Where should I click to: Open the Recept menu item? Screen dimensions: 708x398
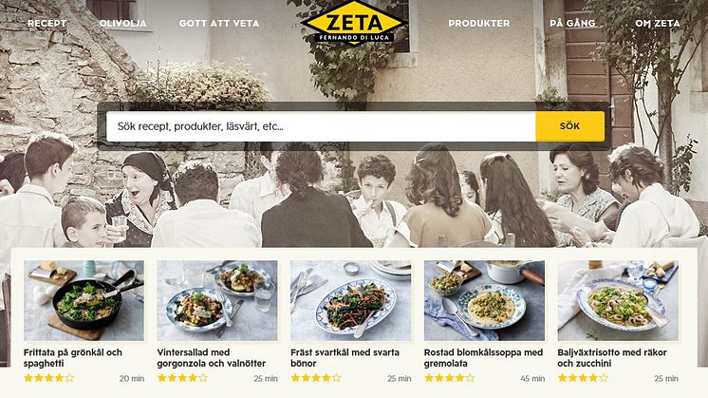(47, 23)
